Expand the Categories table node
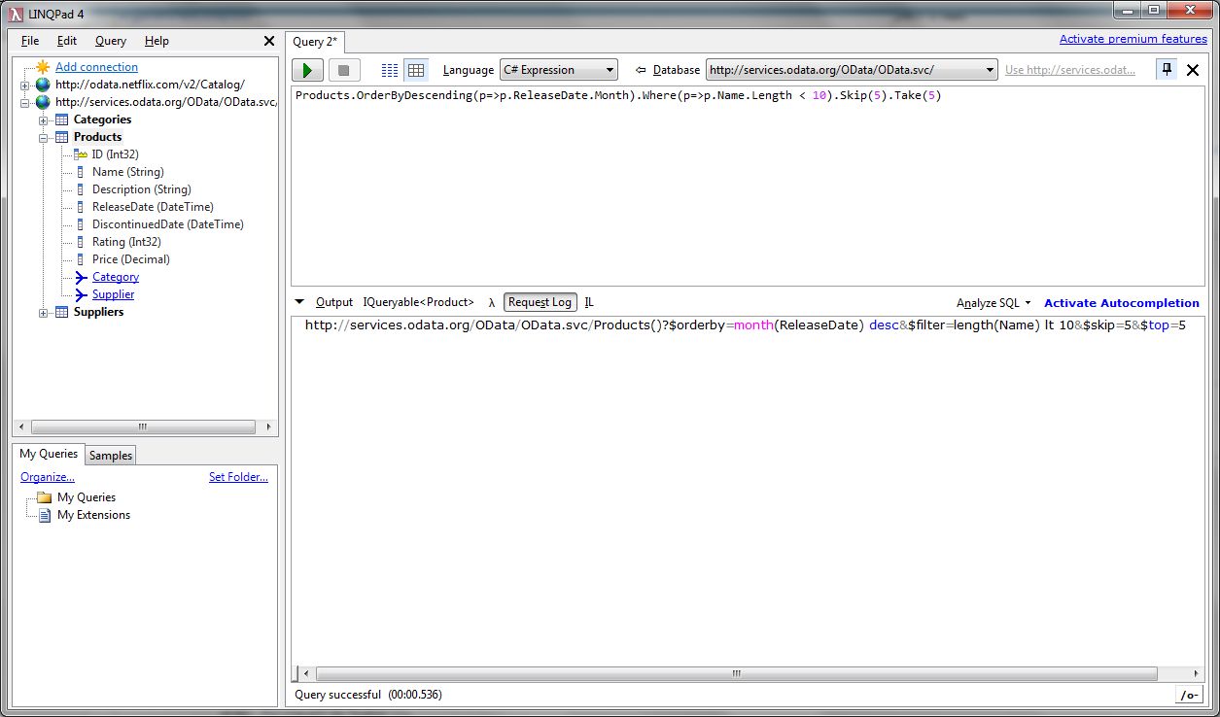The width and height of the screenshot is (1220, 717). 43,120
